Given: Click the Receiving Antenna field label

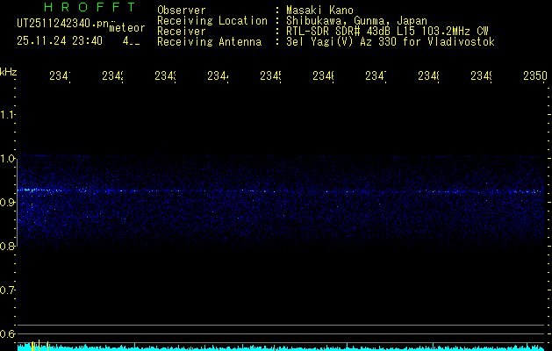Looking at the screenshot, I should tap(209, 41).
